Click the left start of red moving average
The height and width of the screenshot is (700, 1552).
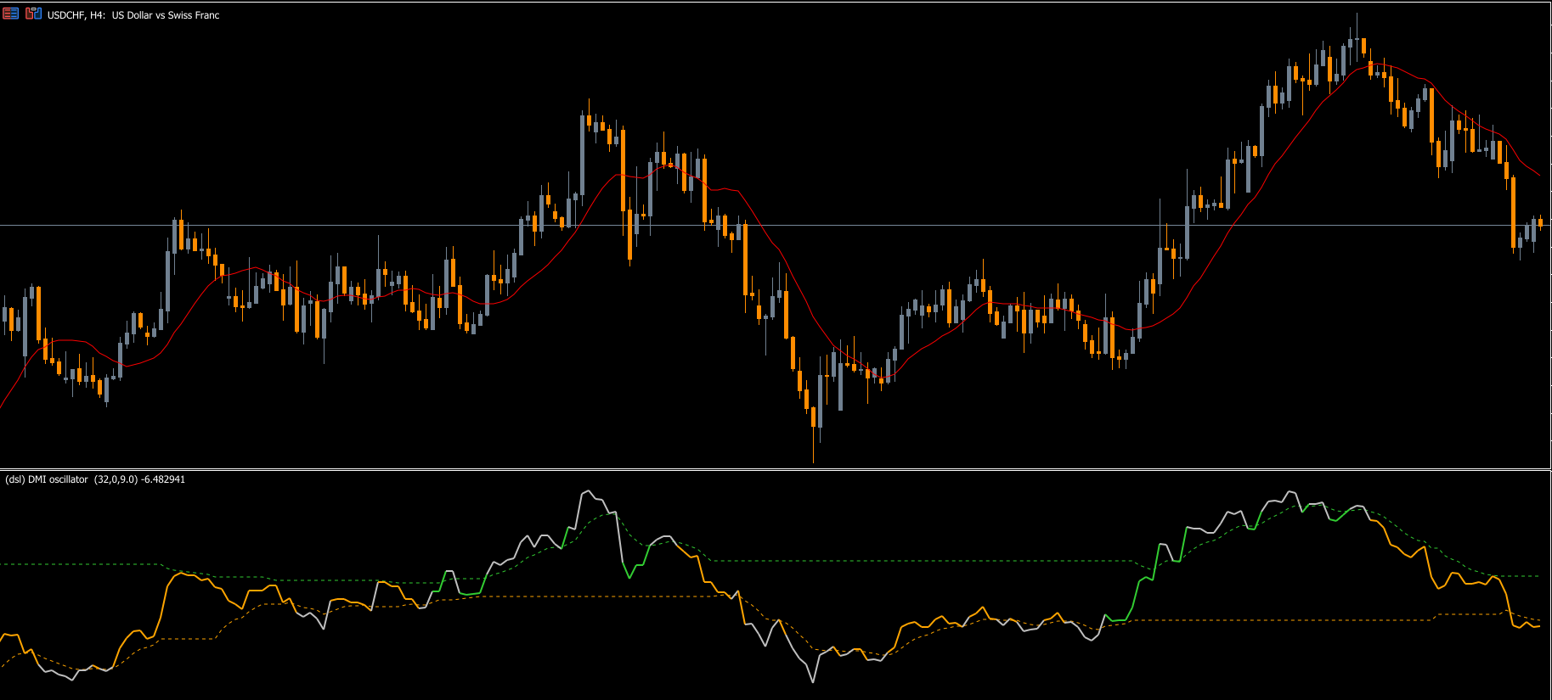[x=3, y=406]
